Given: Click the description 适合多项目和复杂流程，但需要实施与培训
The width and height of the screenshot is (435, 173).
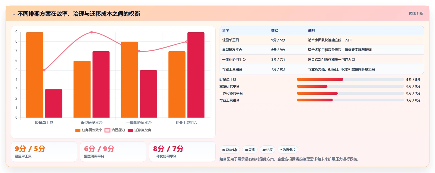Looking at the screenshot, I should click(340, 50).
